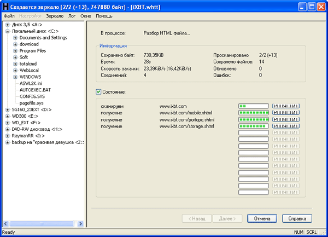The height and width of the screenshot is (237, 328).
Task: Open the Лог menu
Action: click(x=72, y=16)
